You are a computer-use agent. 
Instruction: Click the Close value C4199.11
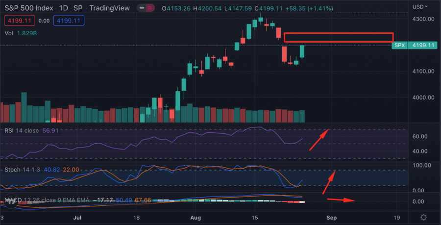click(269, 8)
